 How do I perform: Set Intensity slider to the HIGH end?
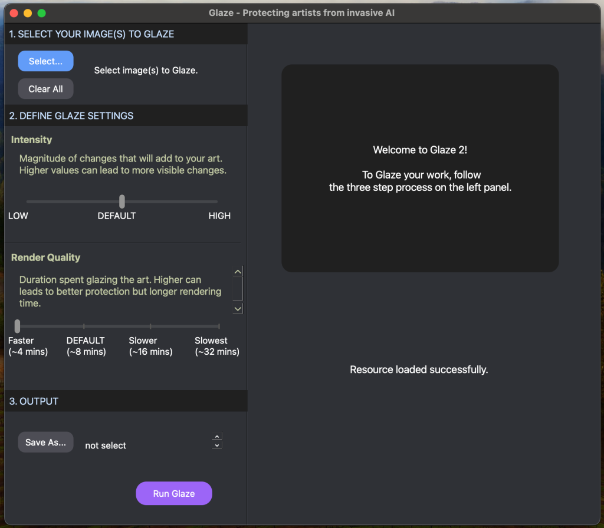[216, 202]
